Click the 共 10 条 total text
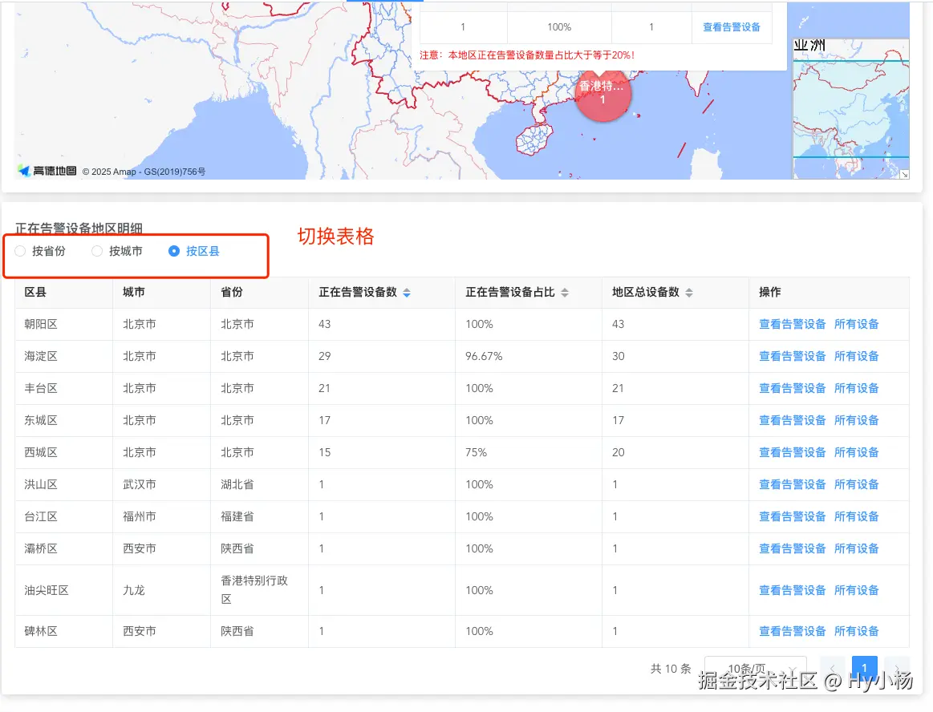Screen dimensions: 933x712 click(671, 669)
